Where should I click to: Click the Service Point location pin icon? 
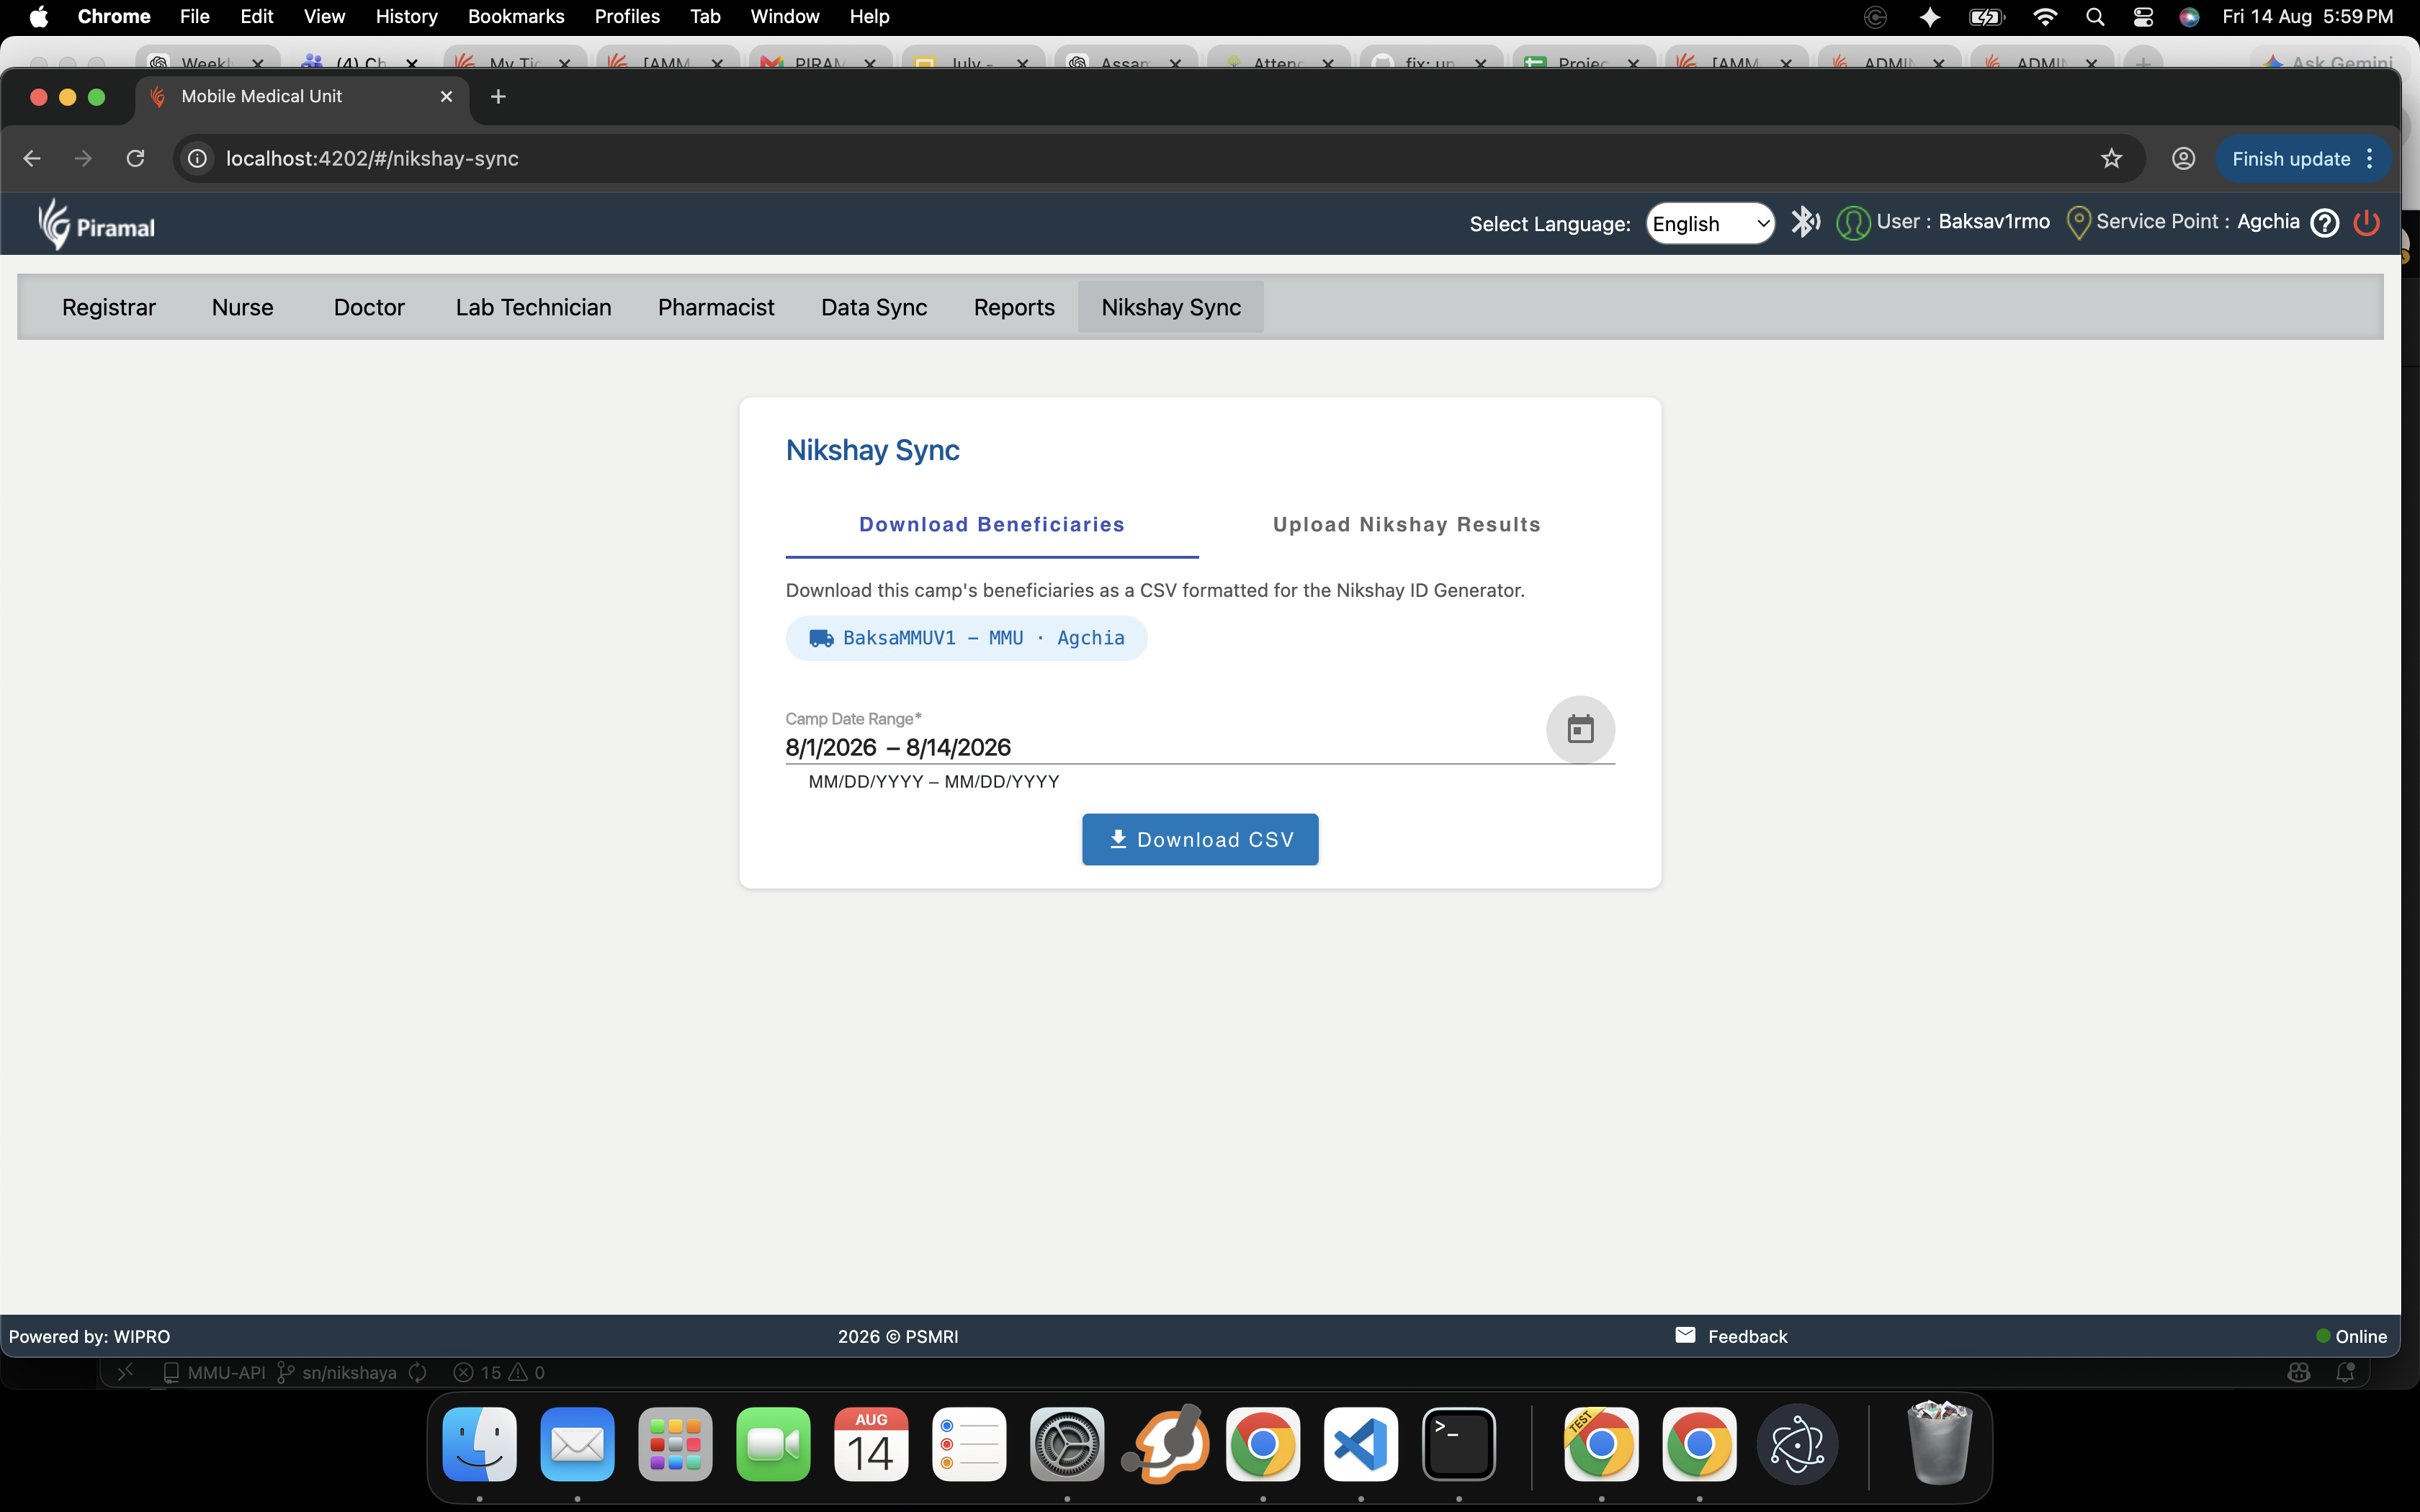tap(2078, 222)
